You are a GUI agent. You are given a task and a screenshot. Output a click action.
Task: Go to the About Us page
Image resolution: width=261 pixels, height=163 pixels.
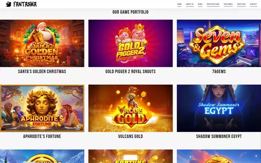pos(190,4)
